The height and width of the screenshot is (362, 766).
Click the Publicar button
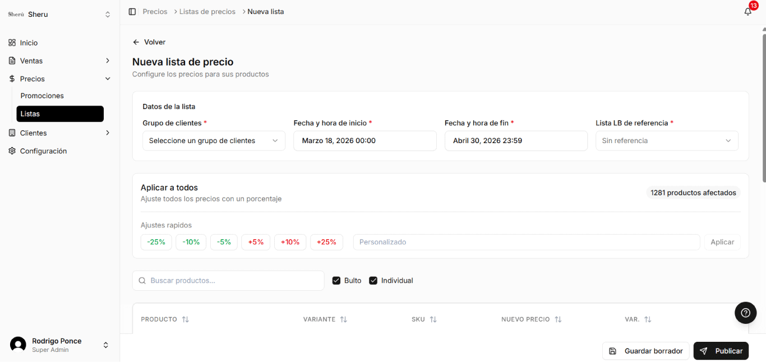(x=721, y=351)
